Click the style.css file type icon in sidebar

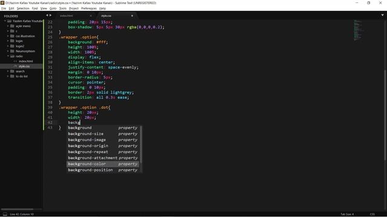coord(15,66)
